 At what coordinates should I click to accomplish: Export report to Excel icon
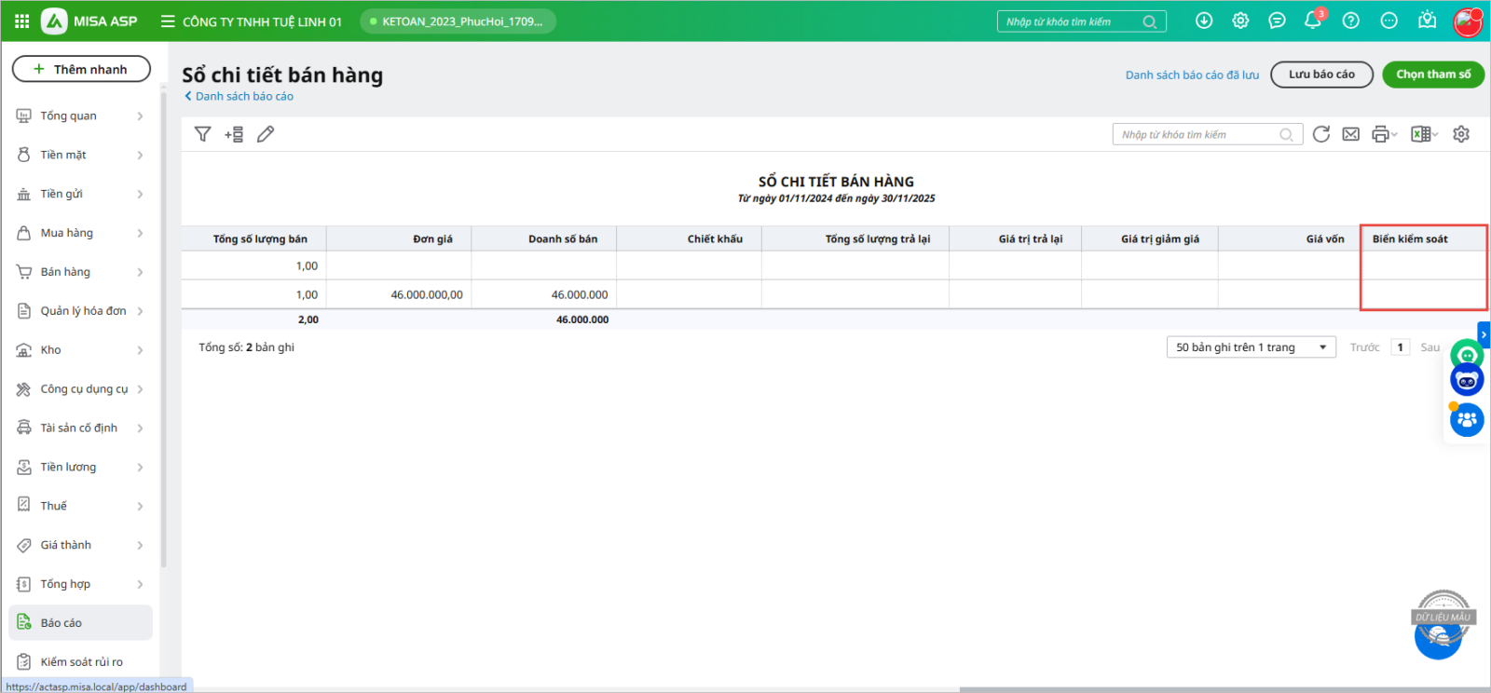pyautogui.click(x=1420, y=134)
